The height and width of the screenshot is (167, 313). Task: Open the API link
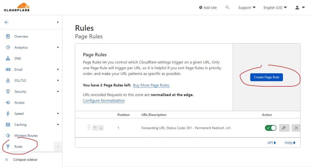coord(272,143)
